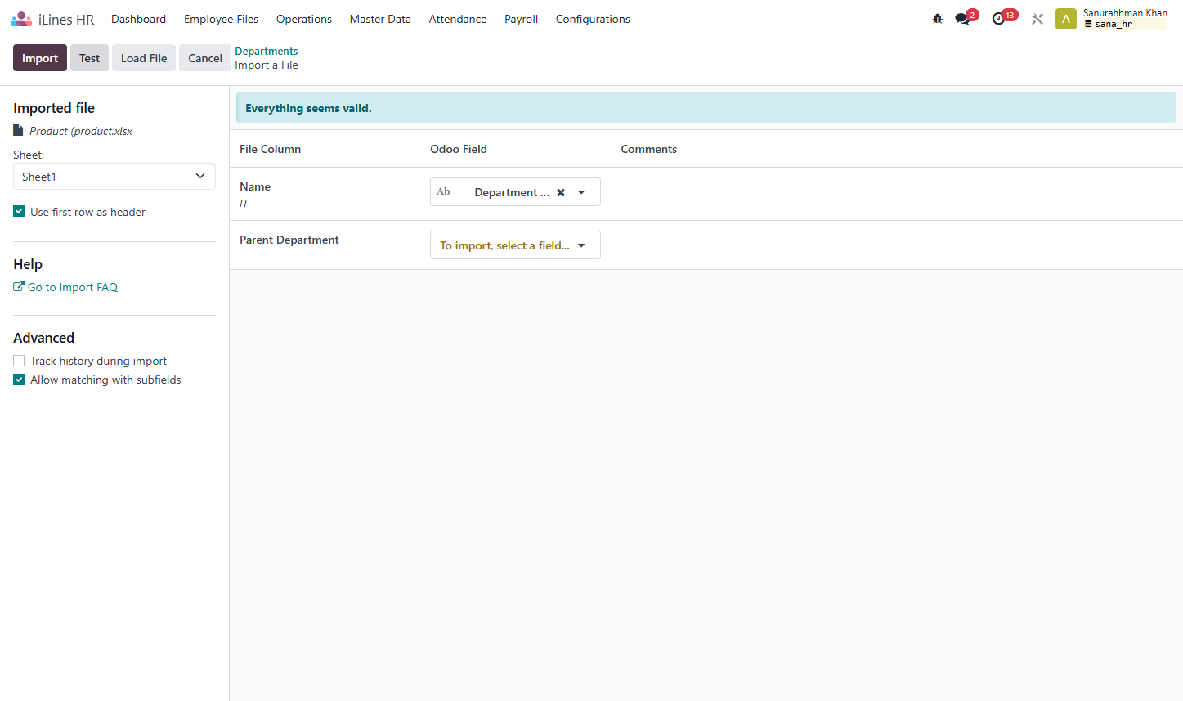This screenshot has width=1183, height=701.
Task: Click the Parent Department column label
Action: (289, 240)
